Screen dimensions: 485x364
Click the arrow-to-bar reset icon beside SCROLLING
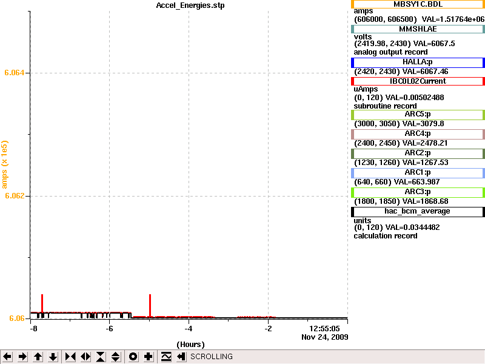pos(181,357)
